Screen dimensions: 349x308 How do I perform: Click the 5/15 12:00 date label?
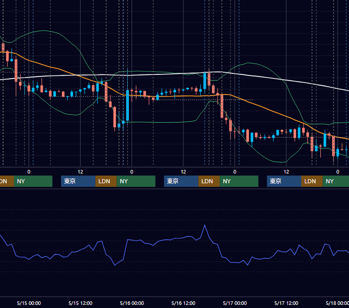(x=81, y=303)
